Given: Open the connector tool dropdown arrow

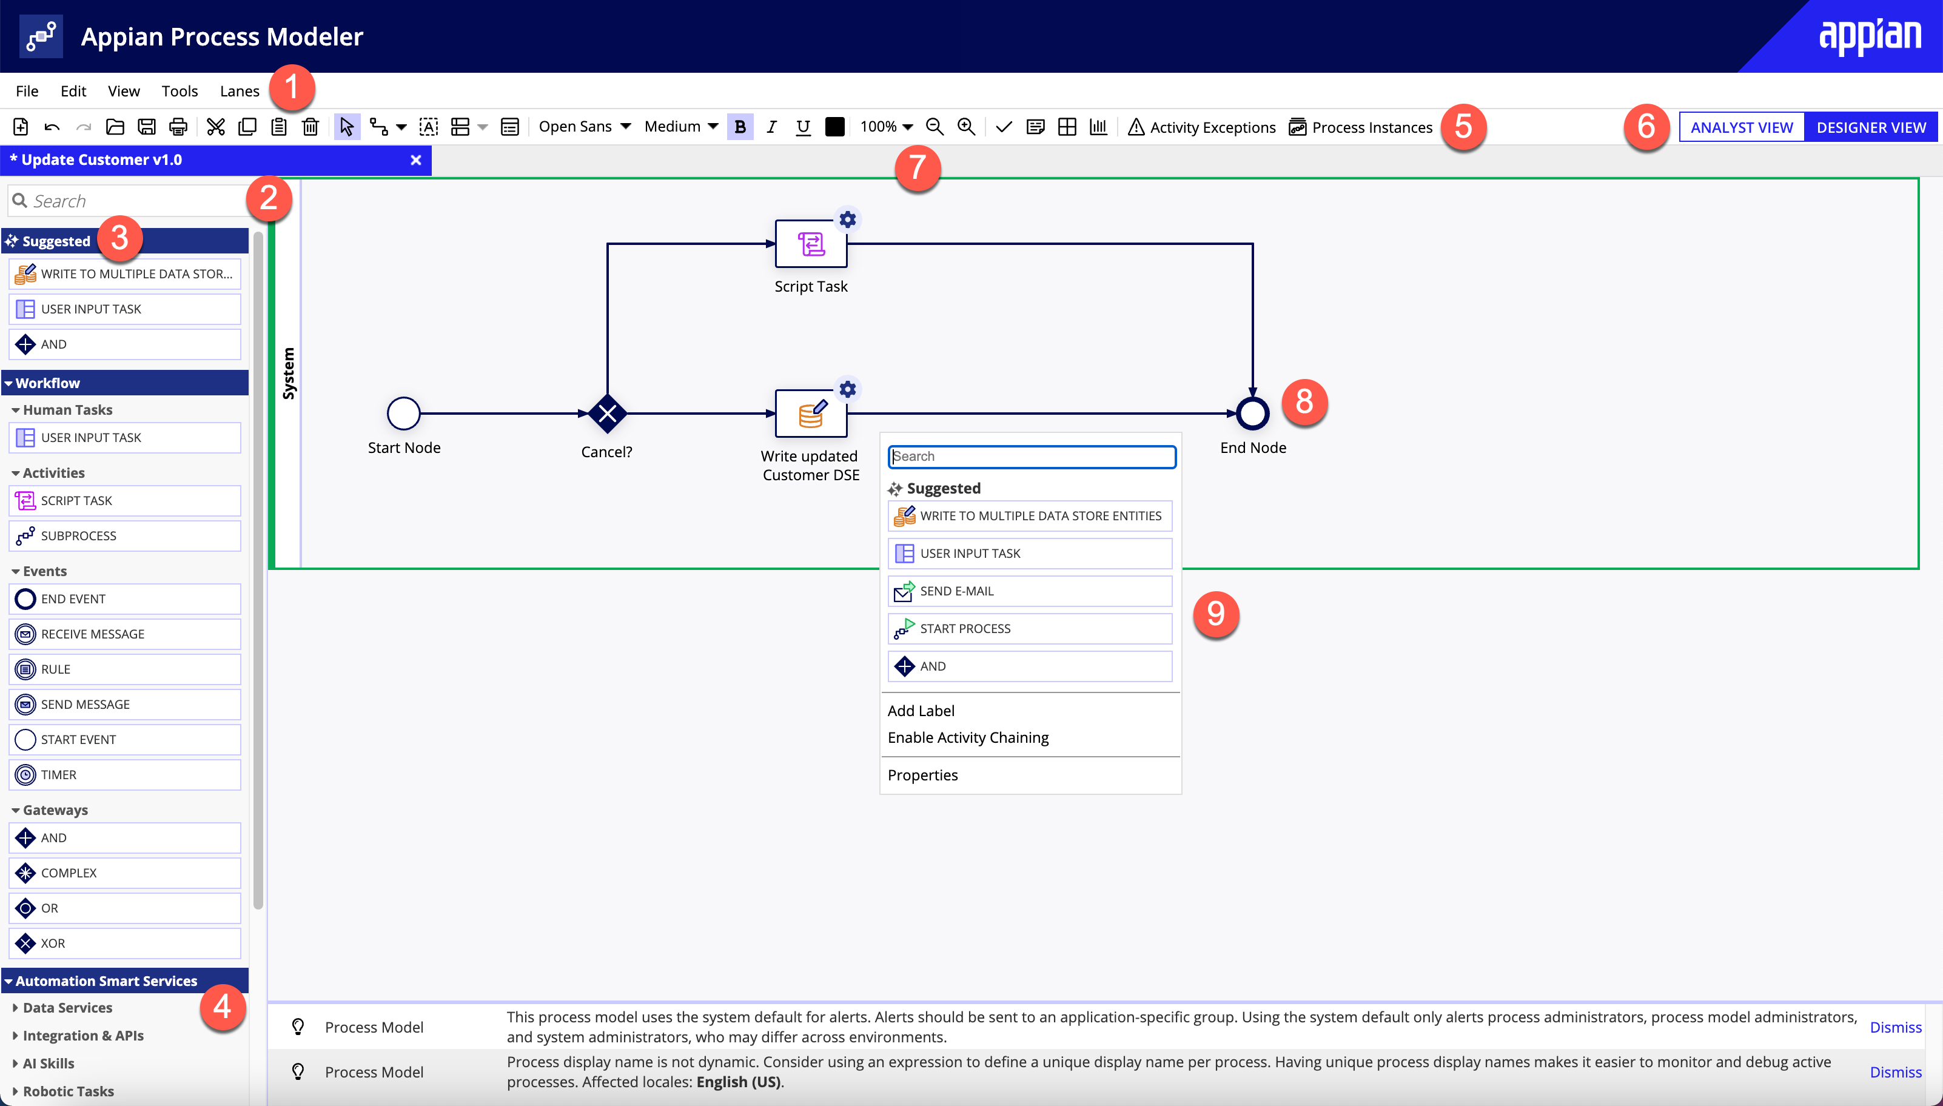Looking at the screenshot, I should 401,127.
